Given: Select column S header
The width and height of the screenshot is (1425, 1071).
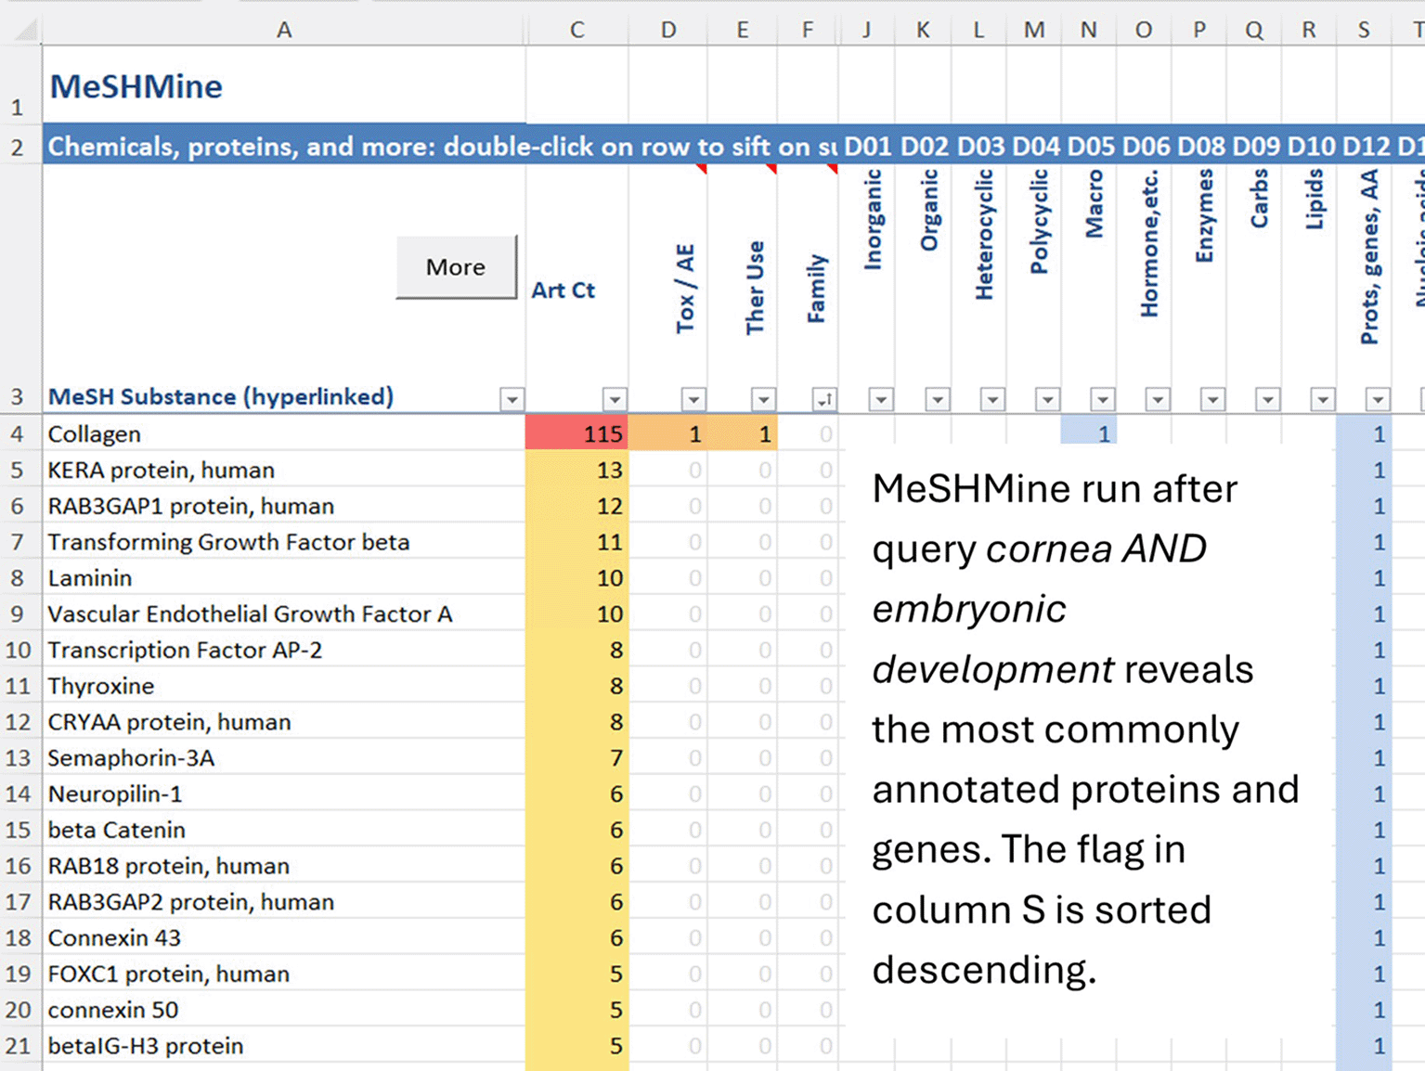Looking at the screenshot, I should (1364, 30).
